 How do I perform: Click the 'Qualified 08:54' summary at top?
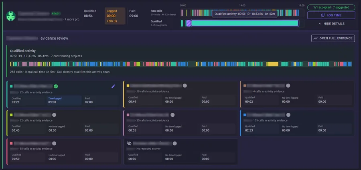pyautogui.click(x=90, y=14)
